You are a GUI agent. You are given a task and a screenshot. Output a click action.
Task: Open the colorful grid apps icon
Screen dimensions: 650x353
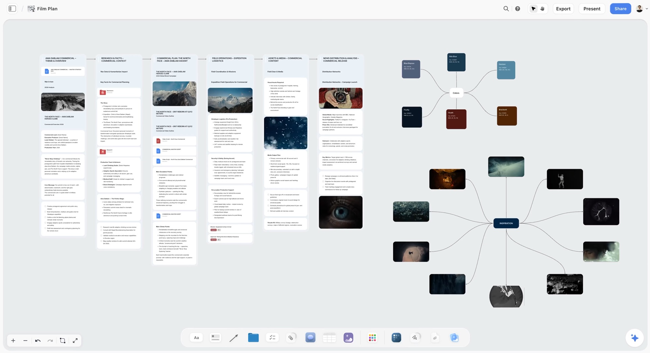point(372,337)
